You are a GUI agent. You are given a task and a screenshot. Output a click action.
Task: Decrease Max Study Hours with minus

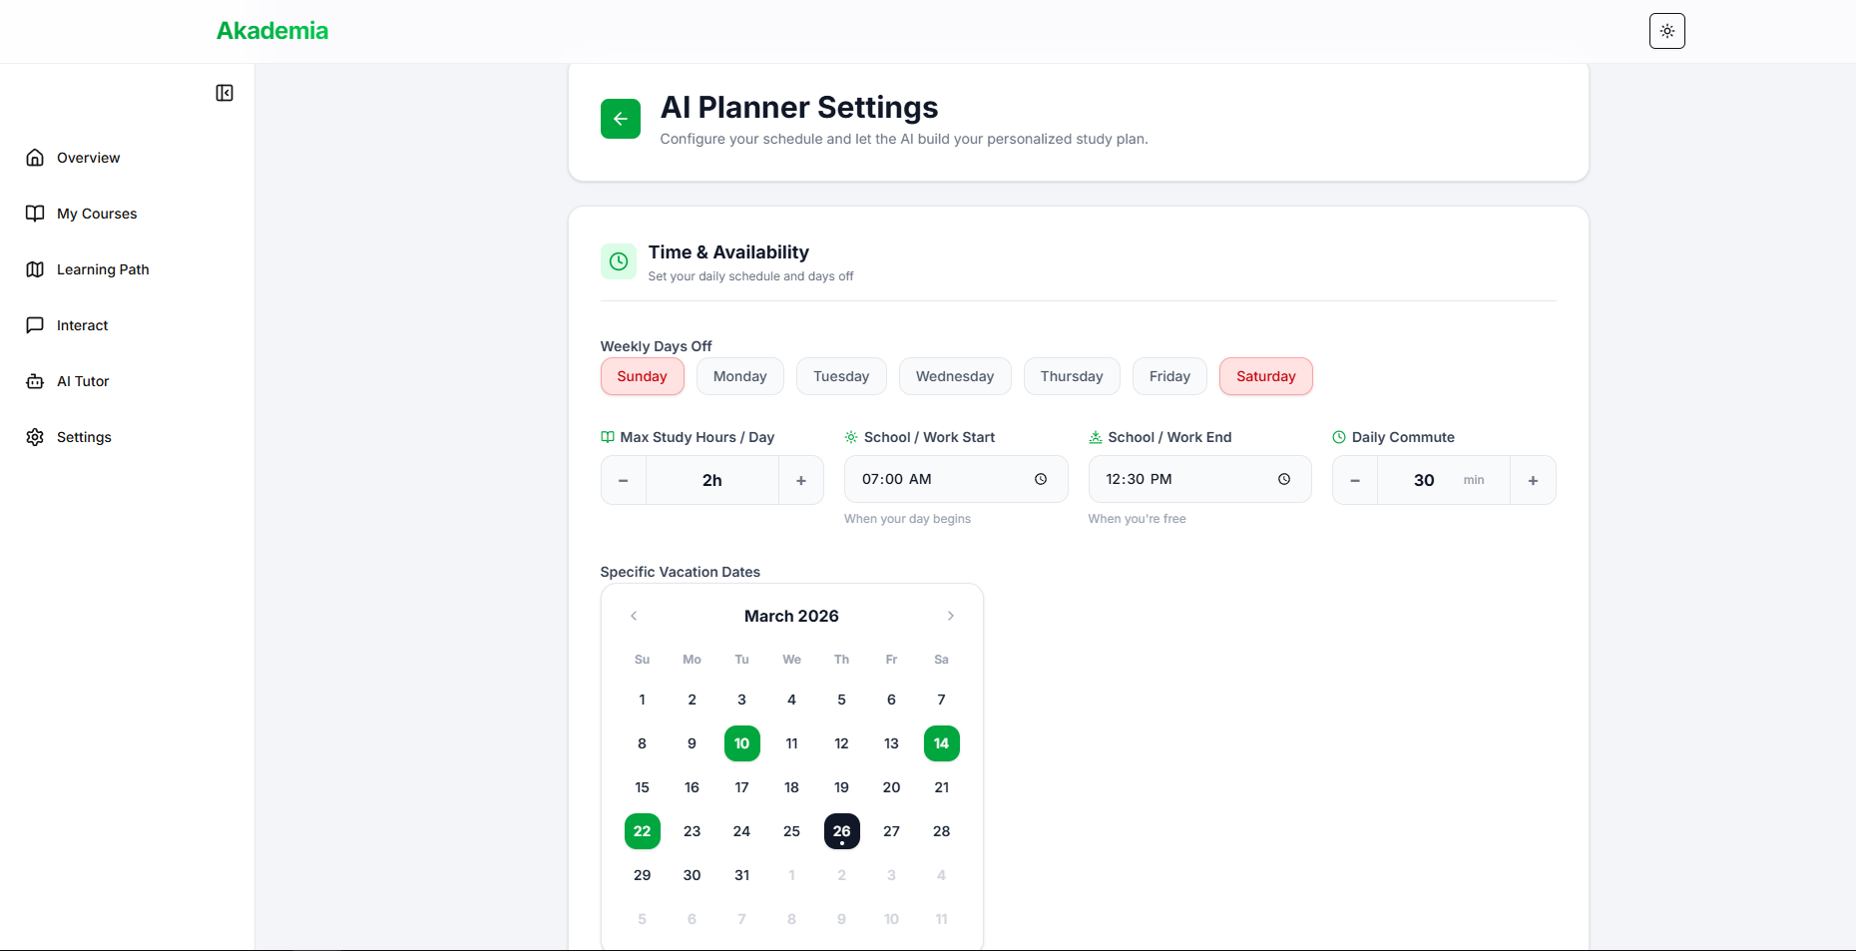click(x=624, y=481)
